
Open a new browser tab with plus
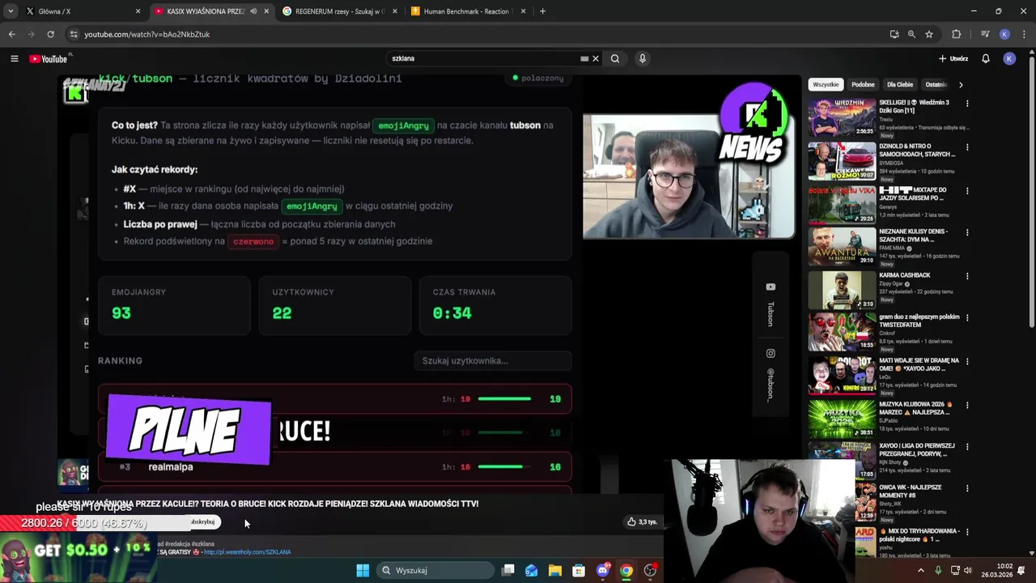point(542,11)
